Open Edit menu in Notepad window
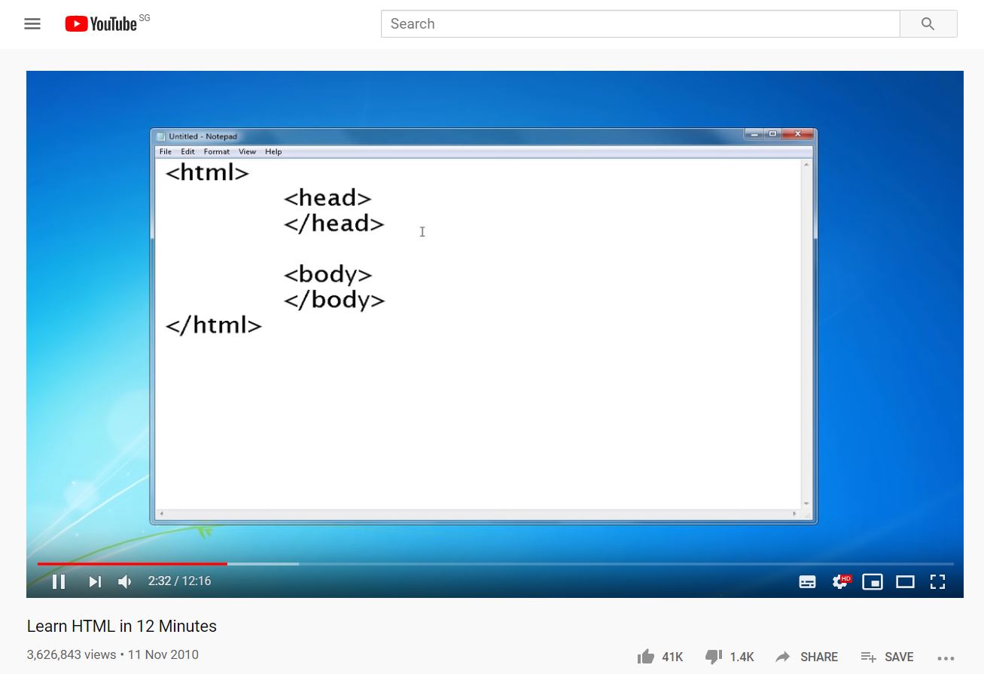 (x=187, y=151)
